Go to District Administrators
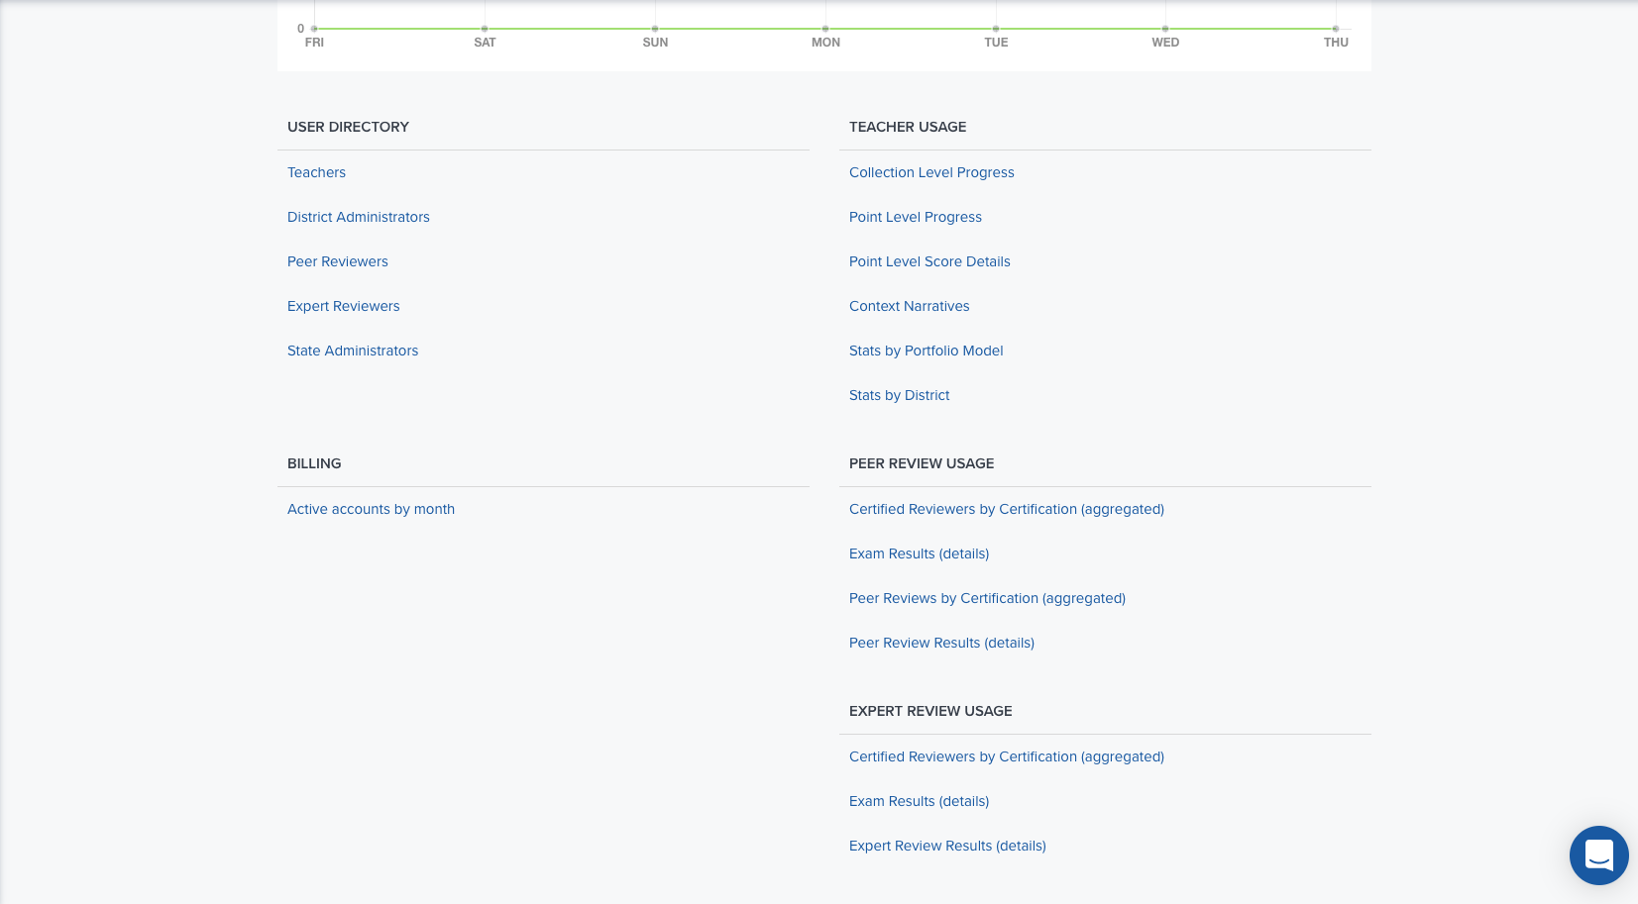Screen dimensions: 1638x904 (x=359, y=217)
